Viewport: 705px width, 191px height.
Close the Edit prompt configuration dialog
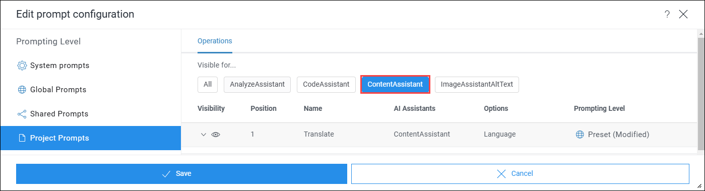pos(683,14)
